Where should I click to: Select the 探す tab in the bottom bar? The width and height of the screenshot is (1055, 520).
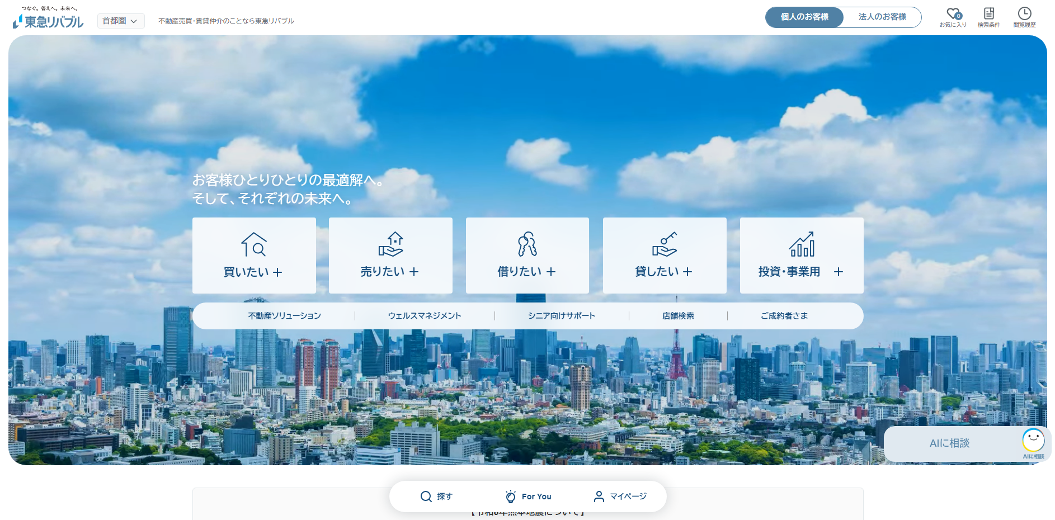436,497
